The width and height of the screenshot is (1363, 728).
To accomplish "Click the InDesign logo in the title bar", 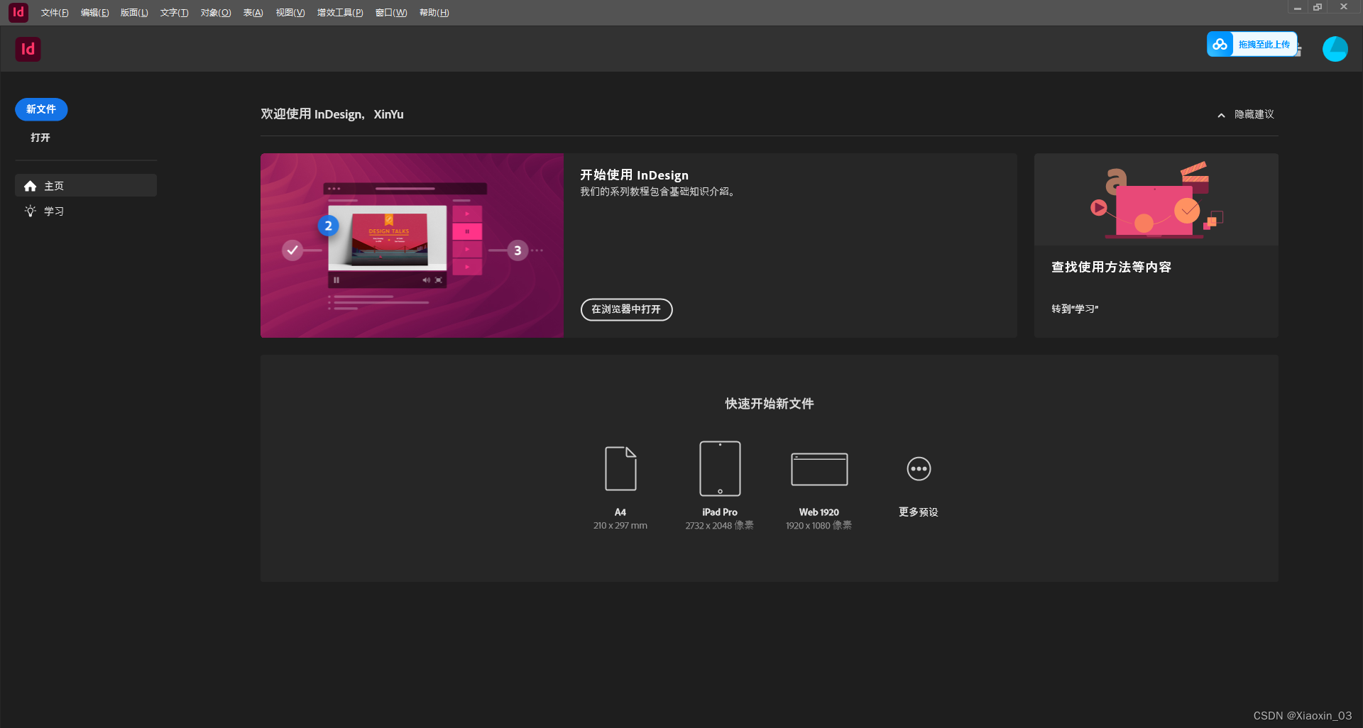I will [x=18, y=12].
